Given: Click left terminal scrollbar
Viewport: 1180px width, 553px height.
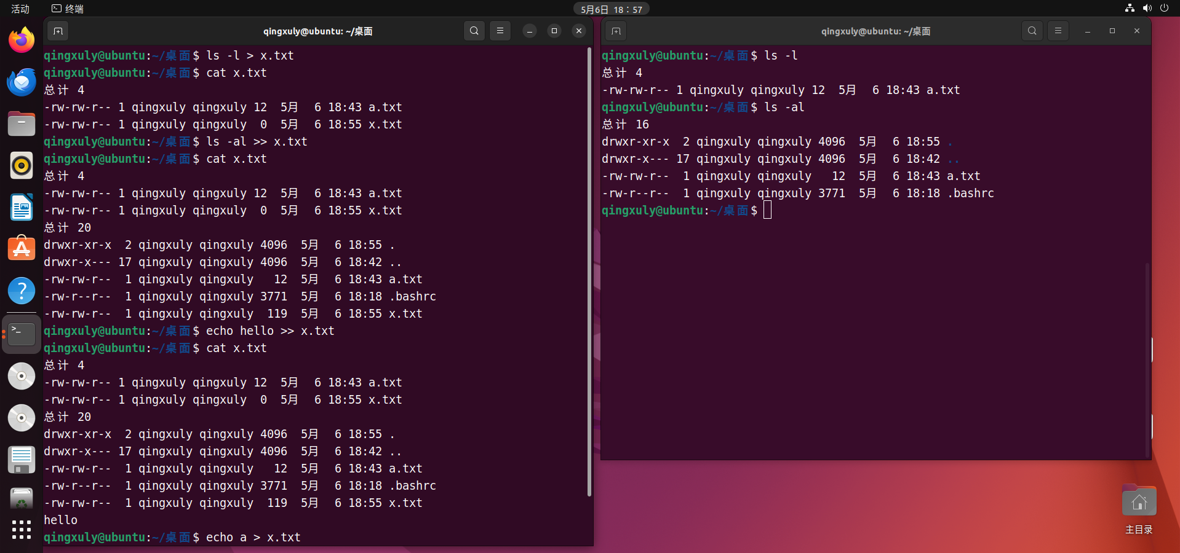Looking at the screenshot, I should coord(589,272).
